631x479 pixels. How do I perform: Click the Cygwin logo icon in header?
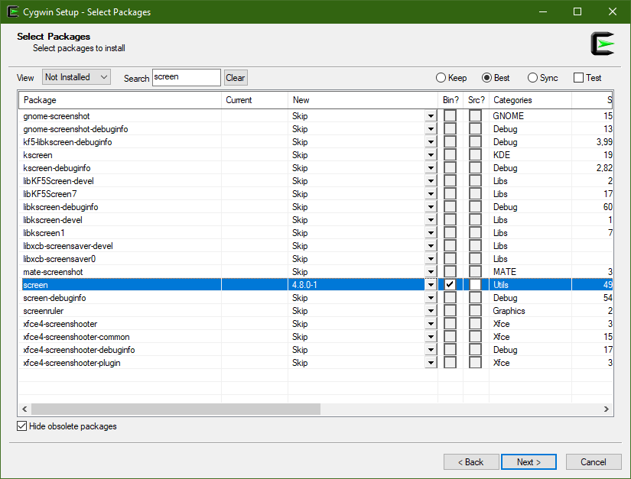tap(602, 44)
